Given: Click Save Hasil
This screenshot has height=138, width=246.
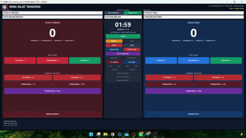Looking at the screenshot, I should (x=114, y=58).
